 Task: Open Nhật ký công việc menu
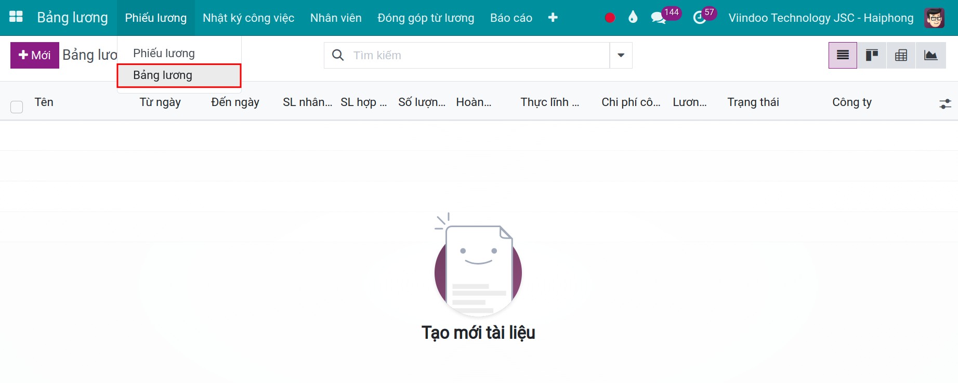click(x=248, y=18)
